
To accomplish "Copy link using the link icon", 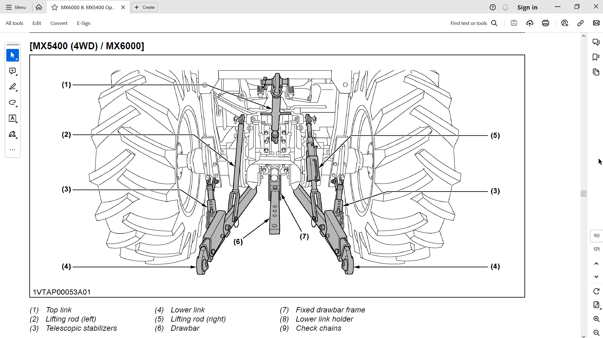I will click(581, 23).
